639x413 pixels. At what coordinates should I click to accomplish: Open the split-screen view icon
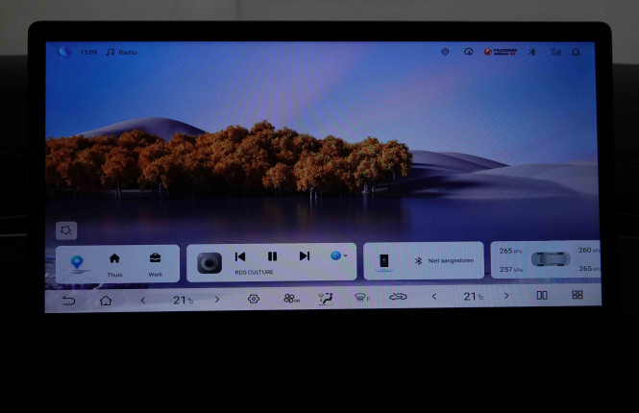[542, 295]
